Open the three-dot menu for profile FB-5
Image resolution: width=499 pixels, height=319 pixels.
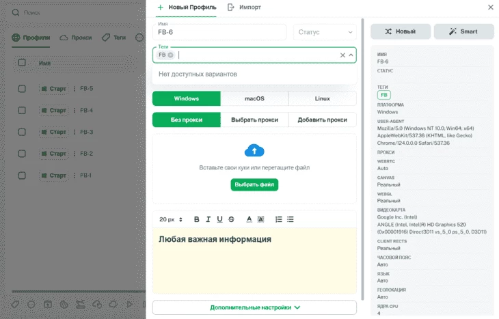(x=75, y=89)
